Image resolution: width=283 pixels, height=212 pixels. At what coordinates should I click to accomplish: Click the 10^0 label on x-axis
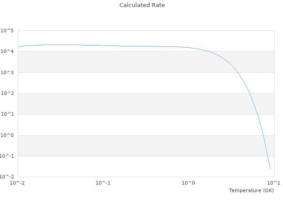click(189, 183)
